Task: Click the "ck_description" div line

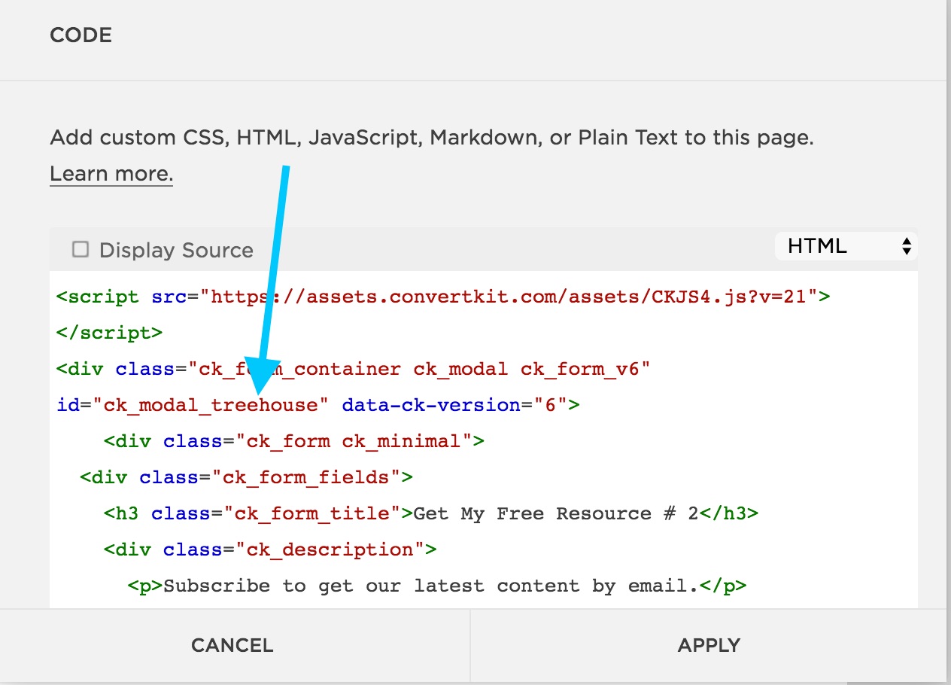Action: pos(270,550)
